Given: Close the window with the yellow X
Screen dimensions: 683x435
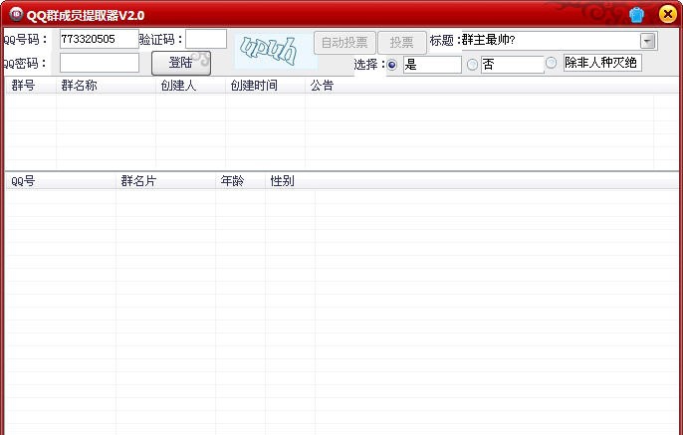Looking at the screenshot, I should 668,14.
